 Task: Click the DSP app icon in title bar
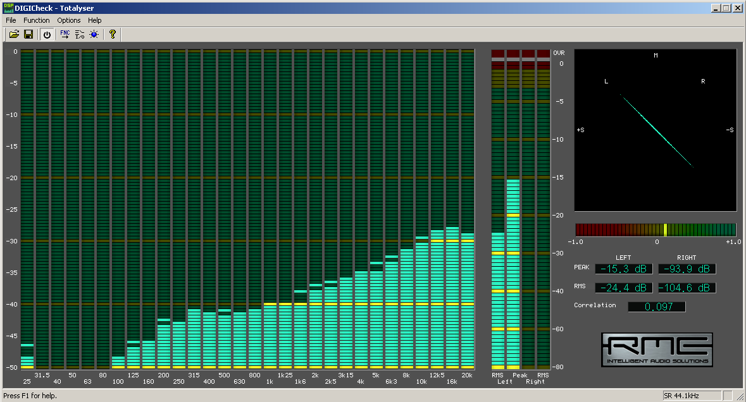(x=8, y=8)
